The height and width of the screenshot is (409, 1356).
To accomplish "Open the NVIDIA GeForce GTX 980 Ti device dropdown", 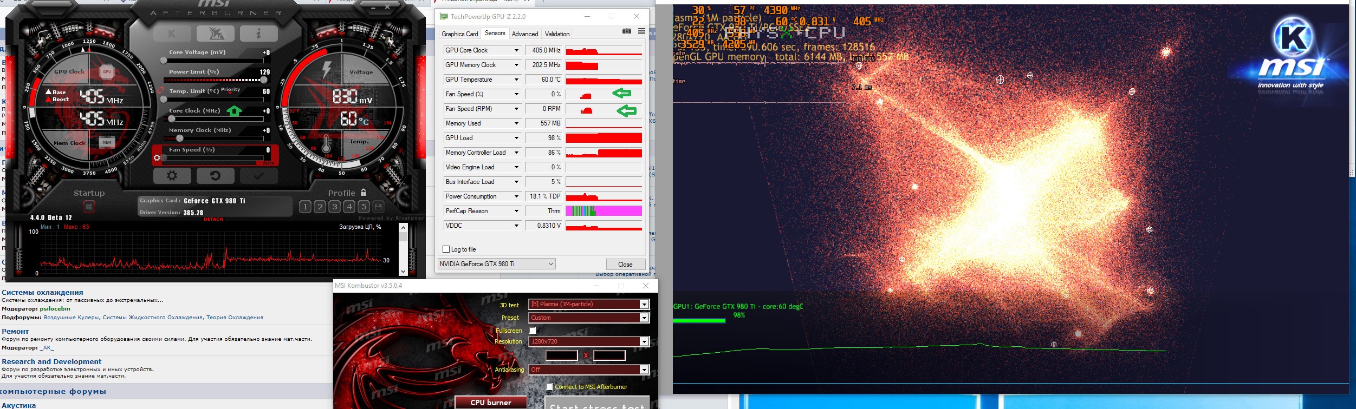I will coord(497,264).
